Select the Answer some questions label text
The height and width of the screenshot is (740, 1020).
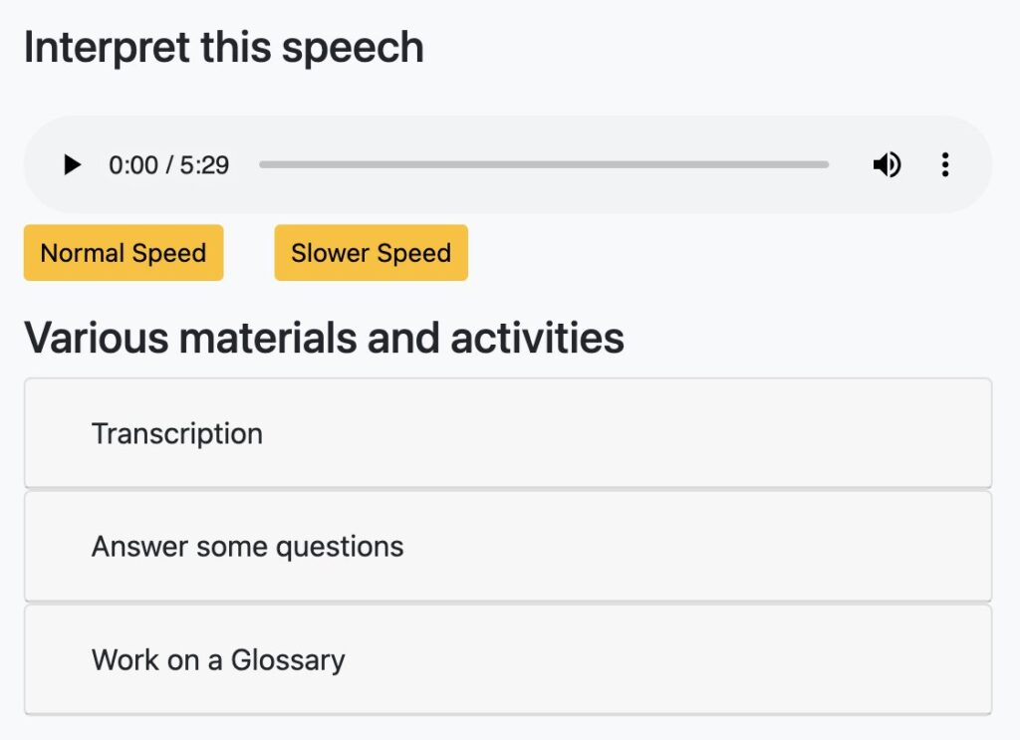coord(248,547)
